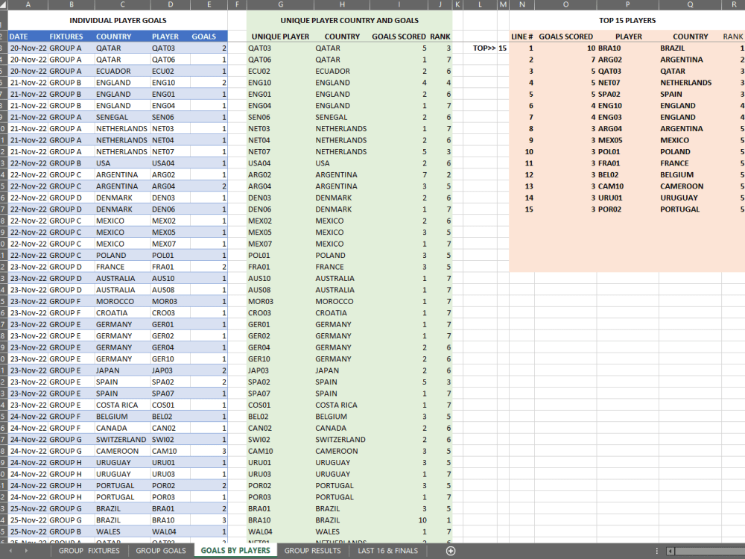745x559 pixels.
Task: Select USA04 in individual player column
Action: pyautogui.click(x=170, y=163)
